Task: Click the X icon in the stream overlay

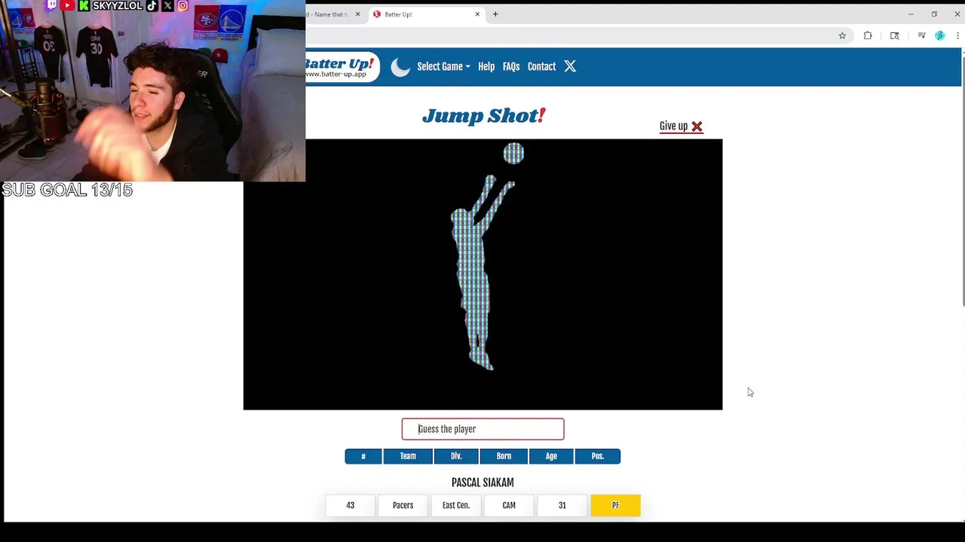Action: coord(167,5)
